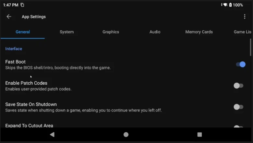Tap the clipboard icon beside the clock
This screenshot has height=143, width=253.
point(22,5)
